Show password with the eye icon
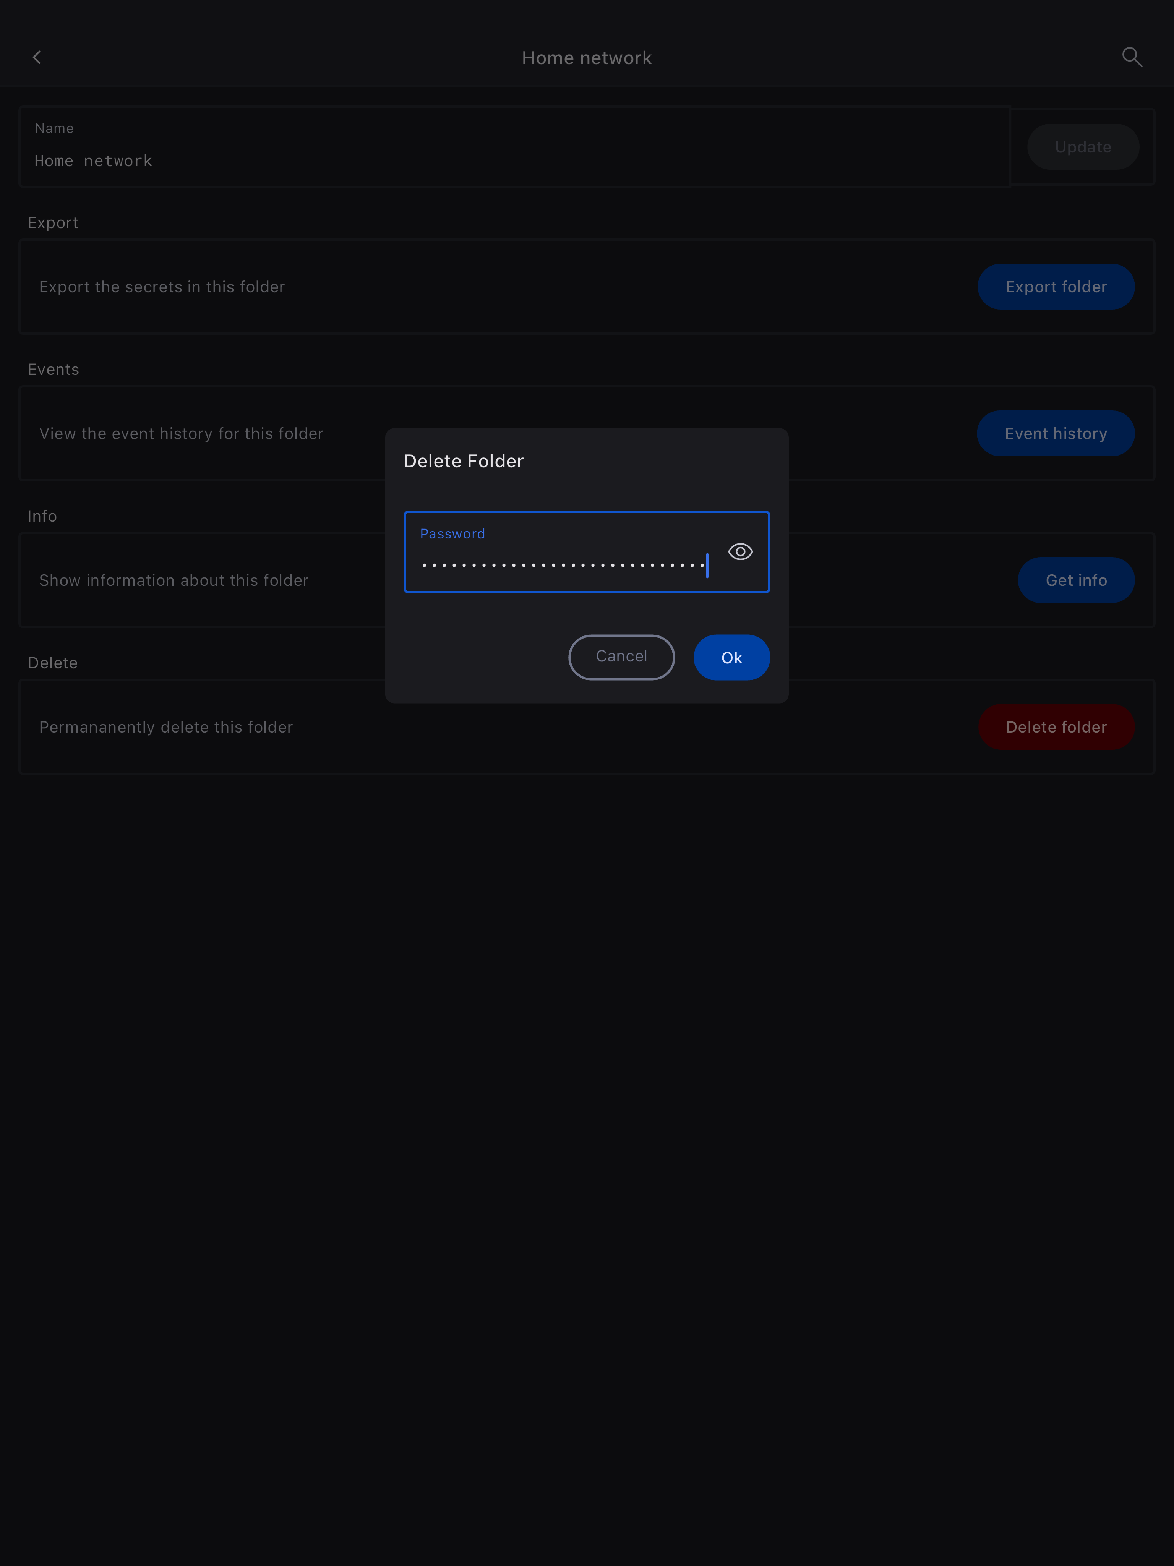 click(x=740, y=551)
